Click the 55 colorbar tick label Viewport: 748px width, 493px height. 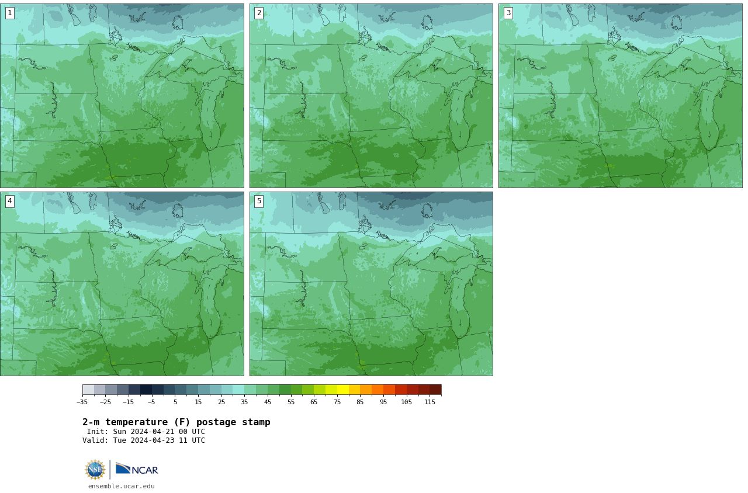tap(290, 402)
